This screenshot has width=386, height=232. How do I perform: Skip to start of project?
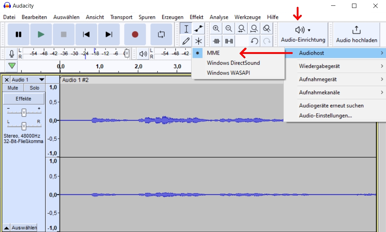[86, 34]
